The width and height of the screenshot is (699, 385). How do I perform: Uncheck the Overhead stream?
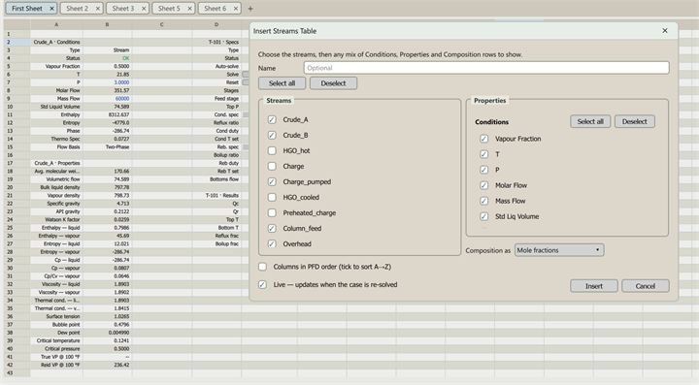[272, 244]
